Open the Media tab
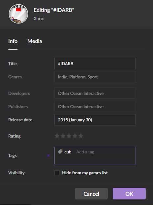Image resolution: width=153 pixels, height=205 pixels. pyautogui.click(x=35, y=41)
